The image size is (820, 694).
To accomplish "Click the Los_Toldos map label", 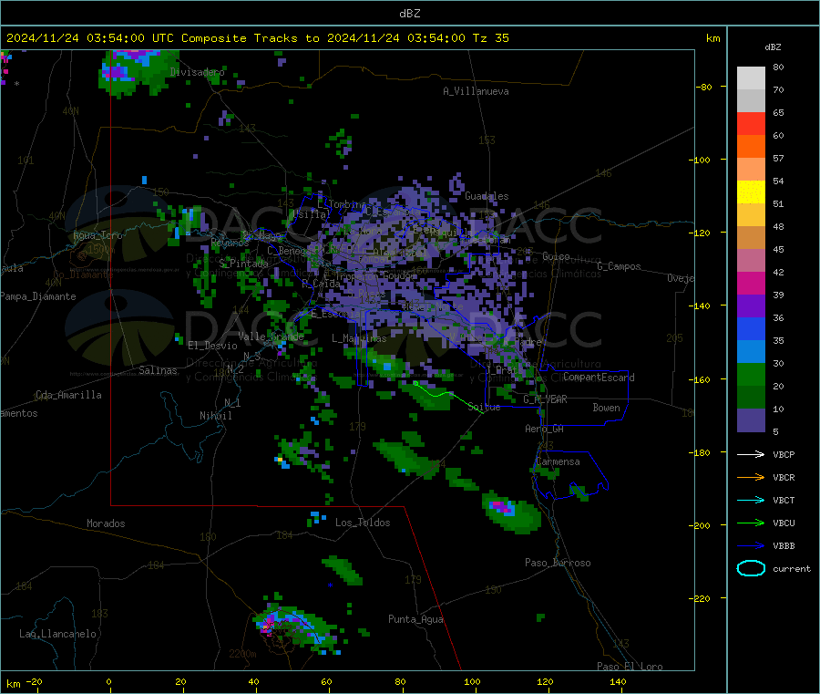I will click(x=363, y=523).
